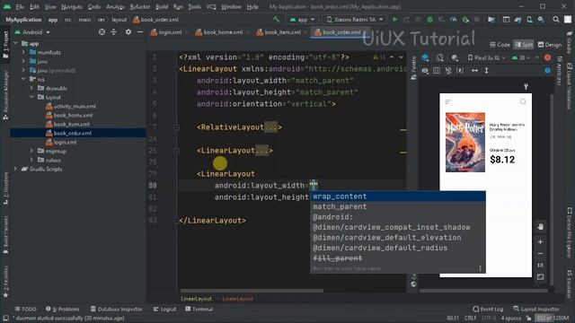
Task: Open the Refactor menu
Action: (140, 6)
